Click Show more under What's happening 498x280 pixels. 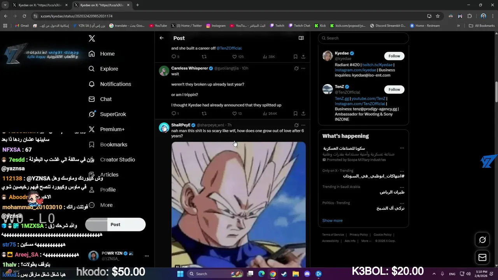(332, 220)
